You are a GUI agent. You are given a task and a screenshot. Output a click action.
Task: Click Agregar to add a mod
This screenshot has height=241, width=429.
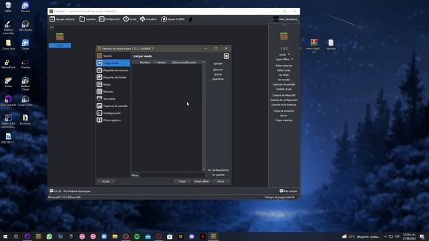tap(218, 64)
